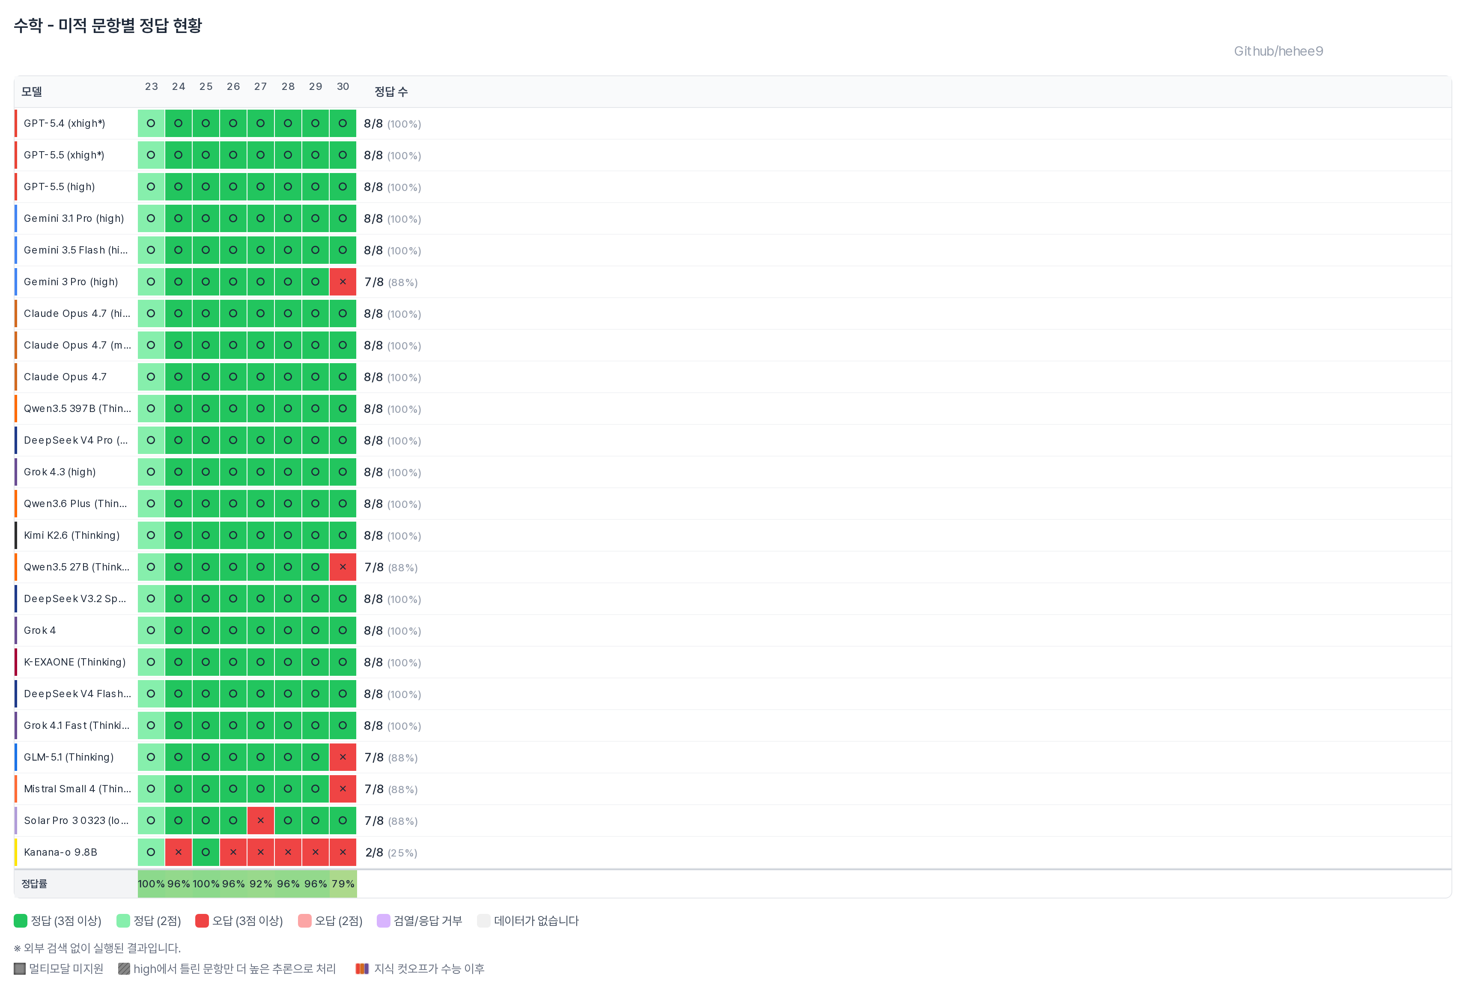Click the 정답 수 column header

tap(391, 92)
